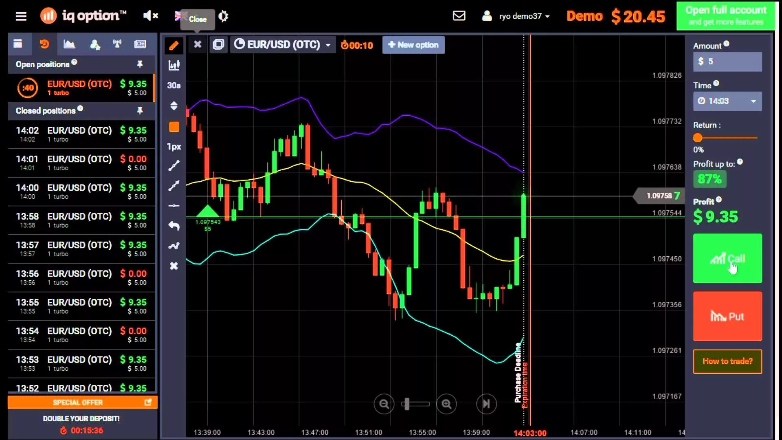Open the indicators squiggle line tool
Viewport: 782px width, 440px height.
174,246
